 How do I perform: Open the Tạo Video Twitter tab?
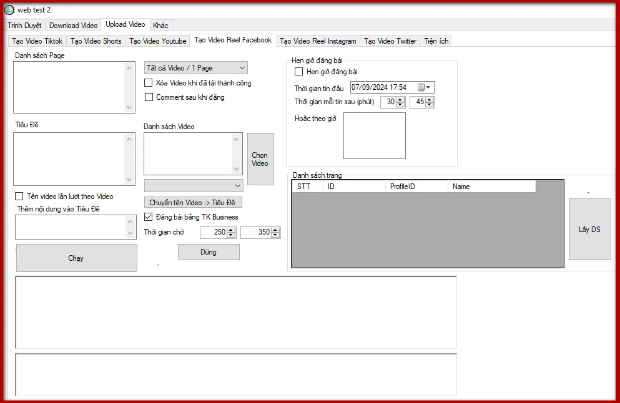[390, 41]
